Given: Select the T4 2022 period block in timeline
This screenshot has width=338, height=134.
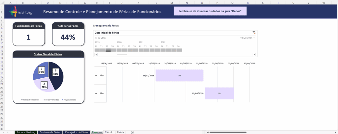Looking at the screenshot, I should tap(180, 50).
